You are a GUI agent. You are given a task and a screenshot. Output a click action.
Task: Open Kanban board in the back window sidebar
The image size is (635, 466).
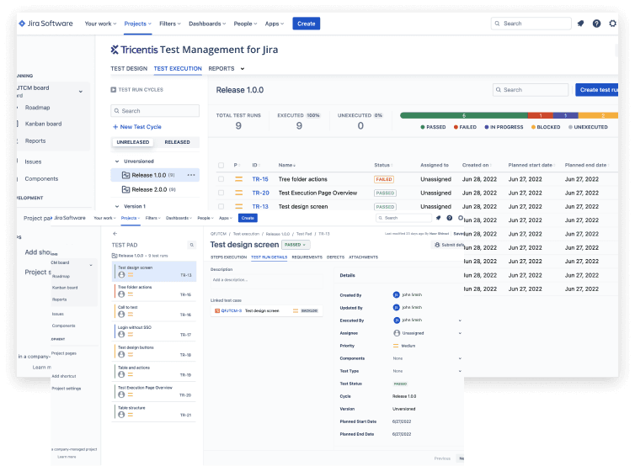tap(43, 124)
